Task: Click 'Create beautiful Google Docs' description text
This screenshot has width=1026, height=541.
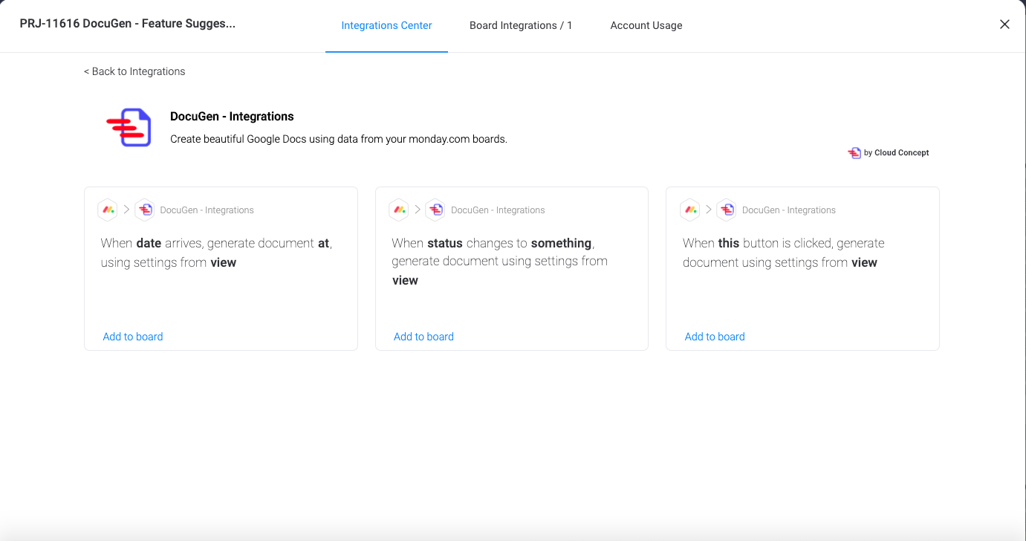Action: [339, 139]
